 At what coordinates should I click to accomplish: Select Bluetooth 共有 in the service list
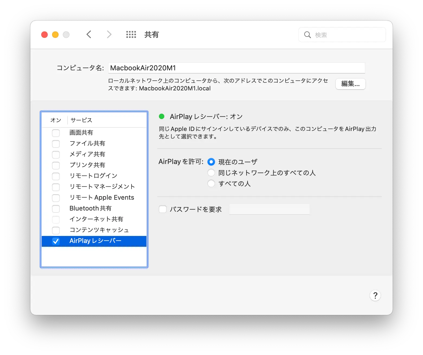tap(90, 208)
